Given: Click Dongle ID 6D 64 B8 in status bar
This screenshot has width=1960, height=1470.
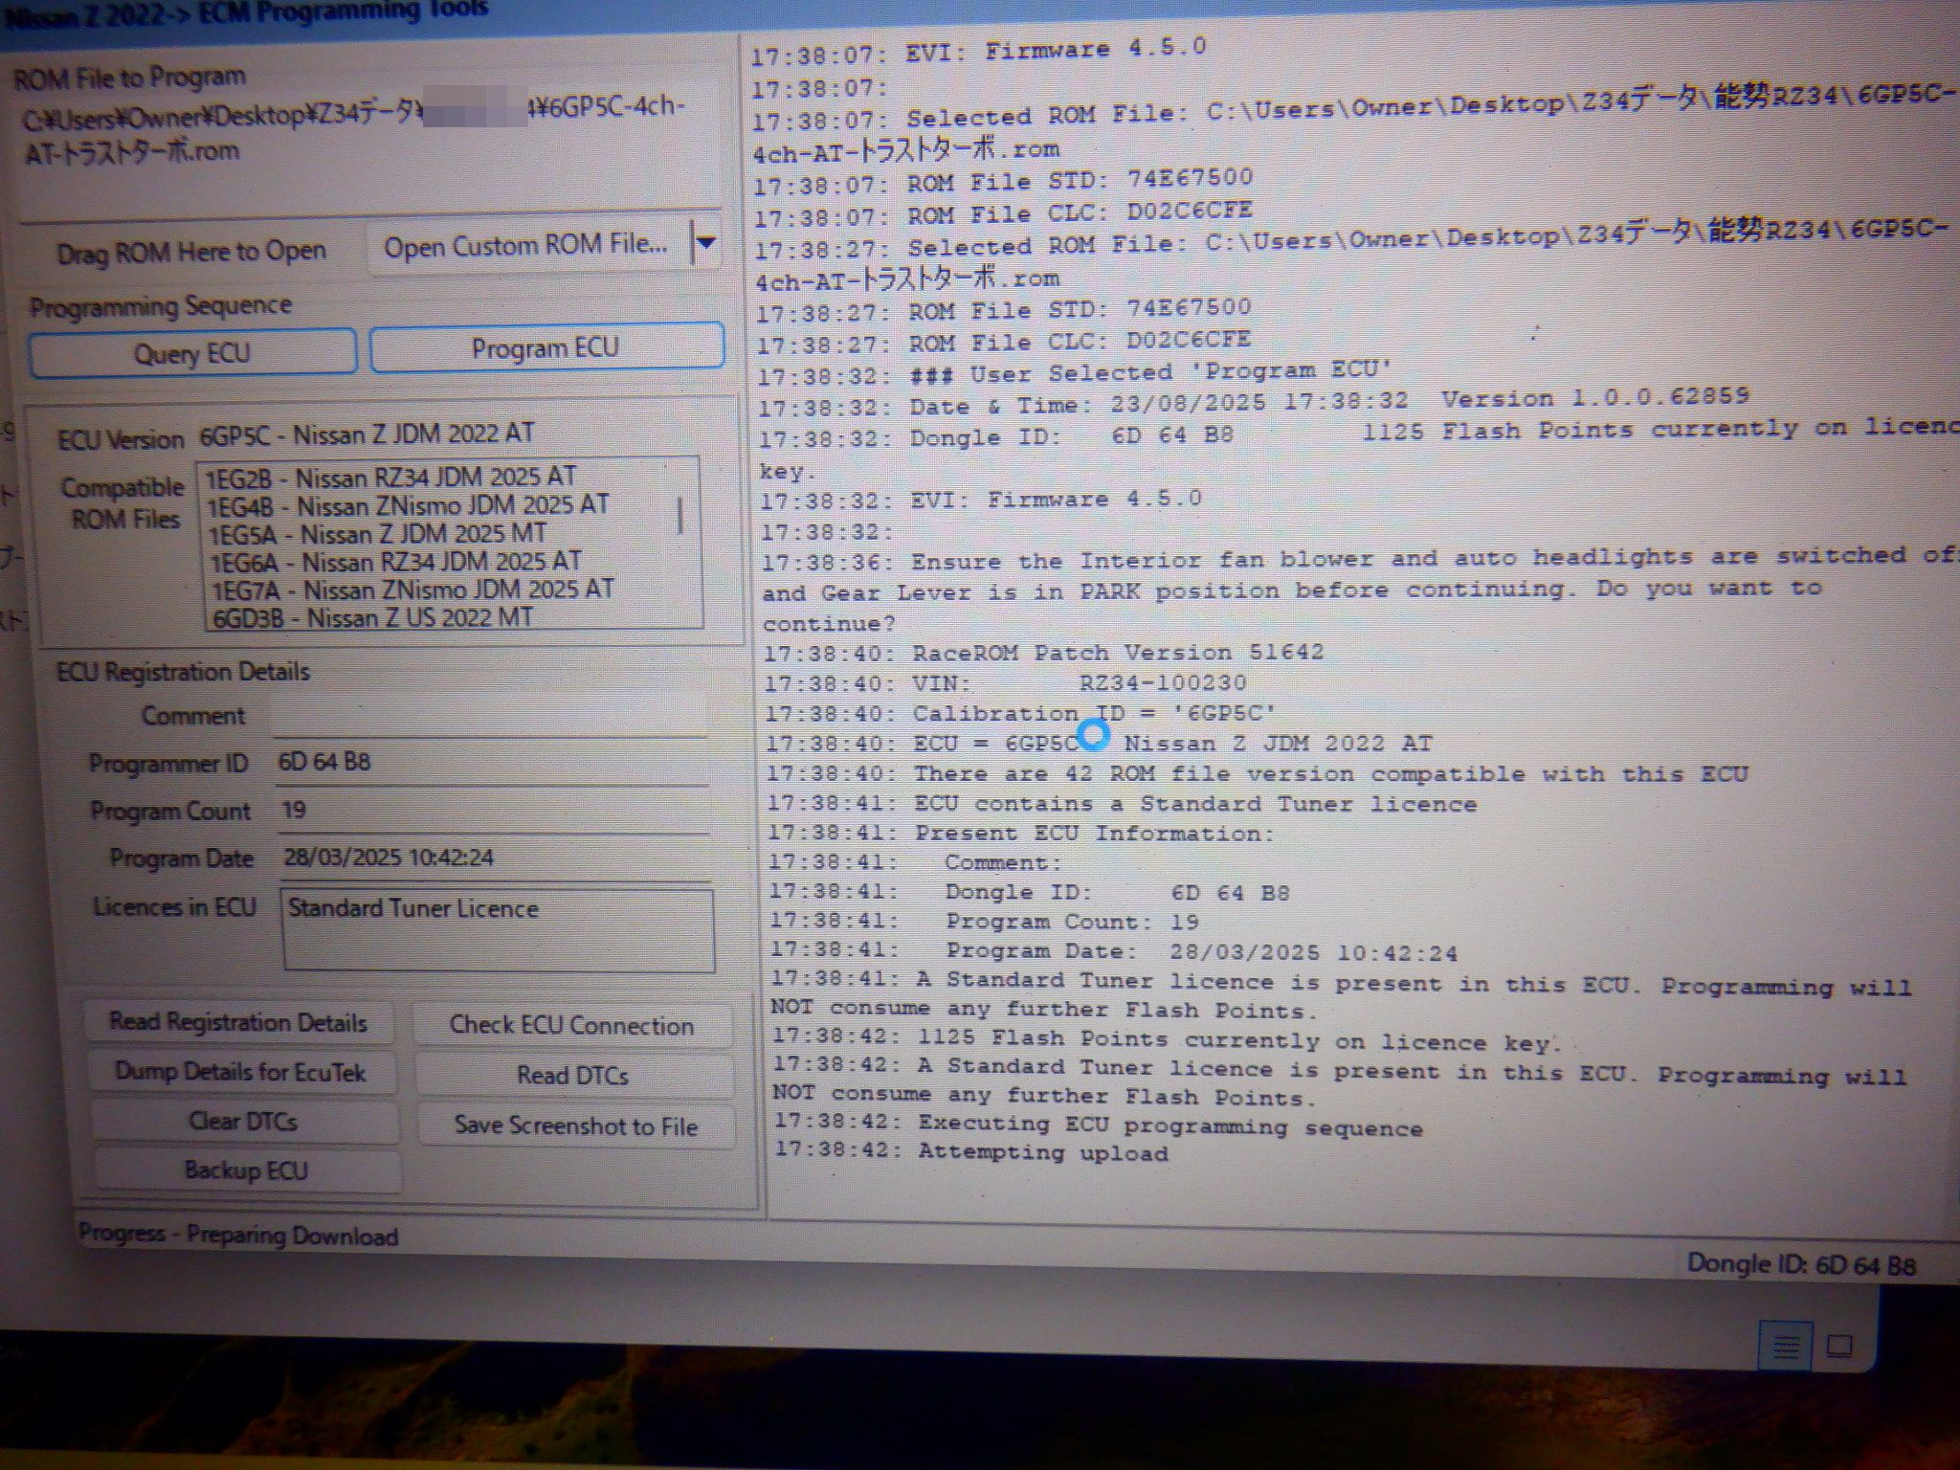Looking at the screenshot, I should coord(1801,1265).
